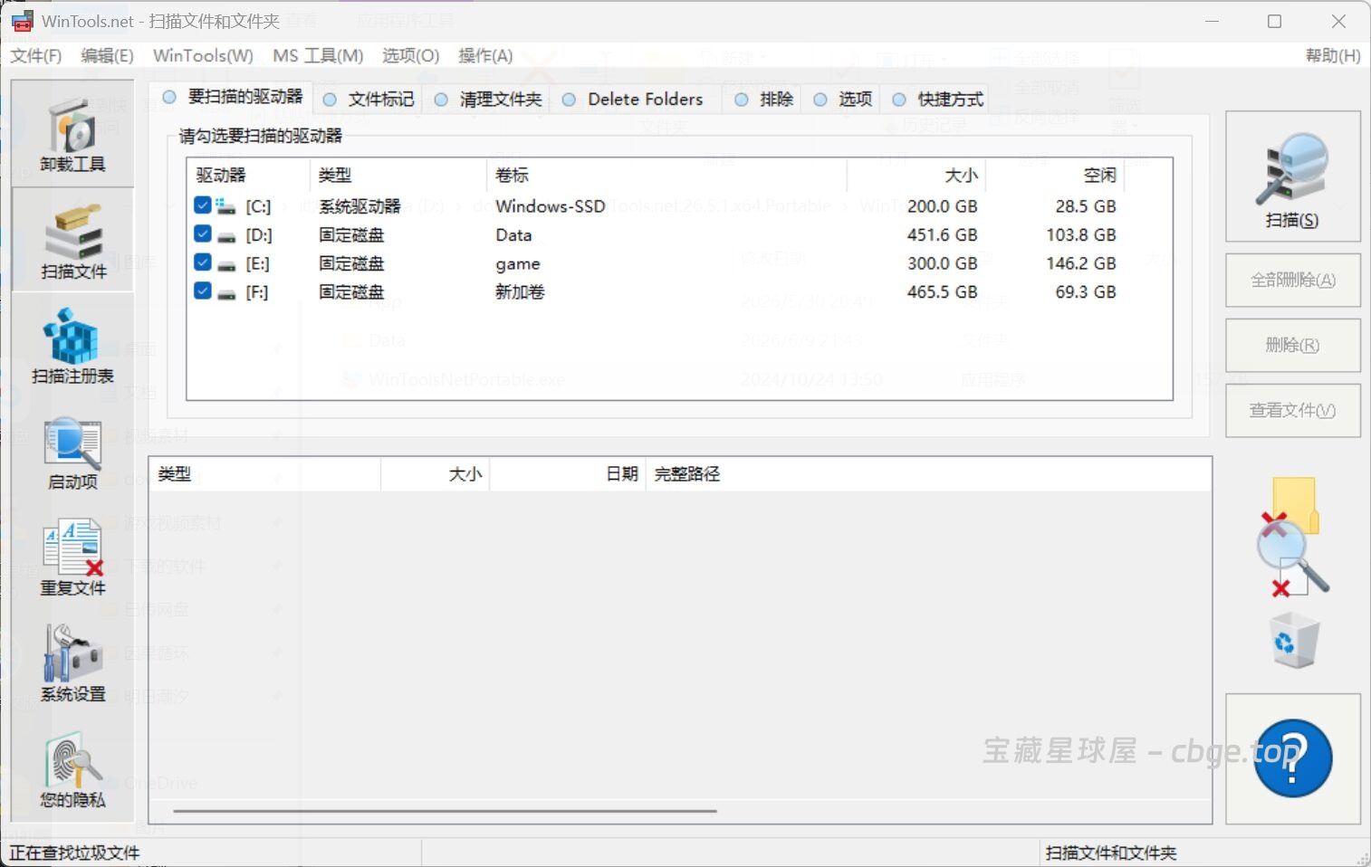This screenshot has width=1371, height=867.
Task: Uncheck the E: drive checkbox
Action: pyautogui.click(x=203, y=262)
